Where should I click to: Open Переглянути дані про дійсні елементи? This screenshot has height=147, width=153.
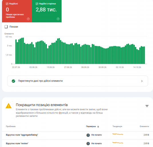click(78, 81)
